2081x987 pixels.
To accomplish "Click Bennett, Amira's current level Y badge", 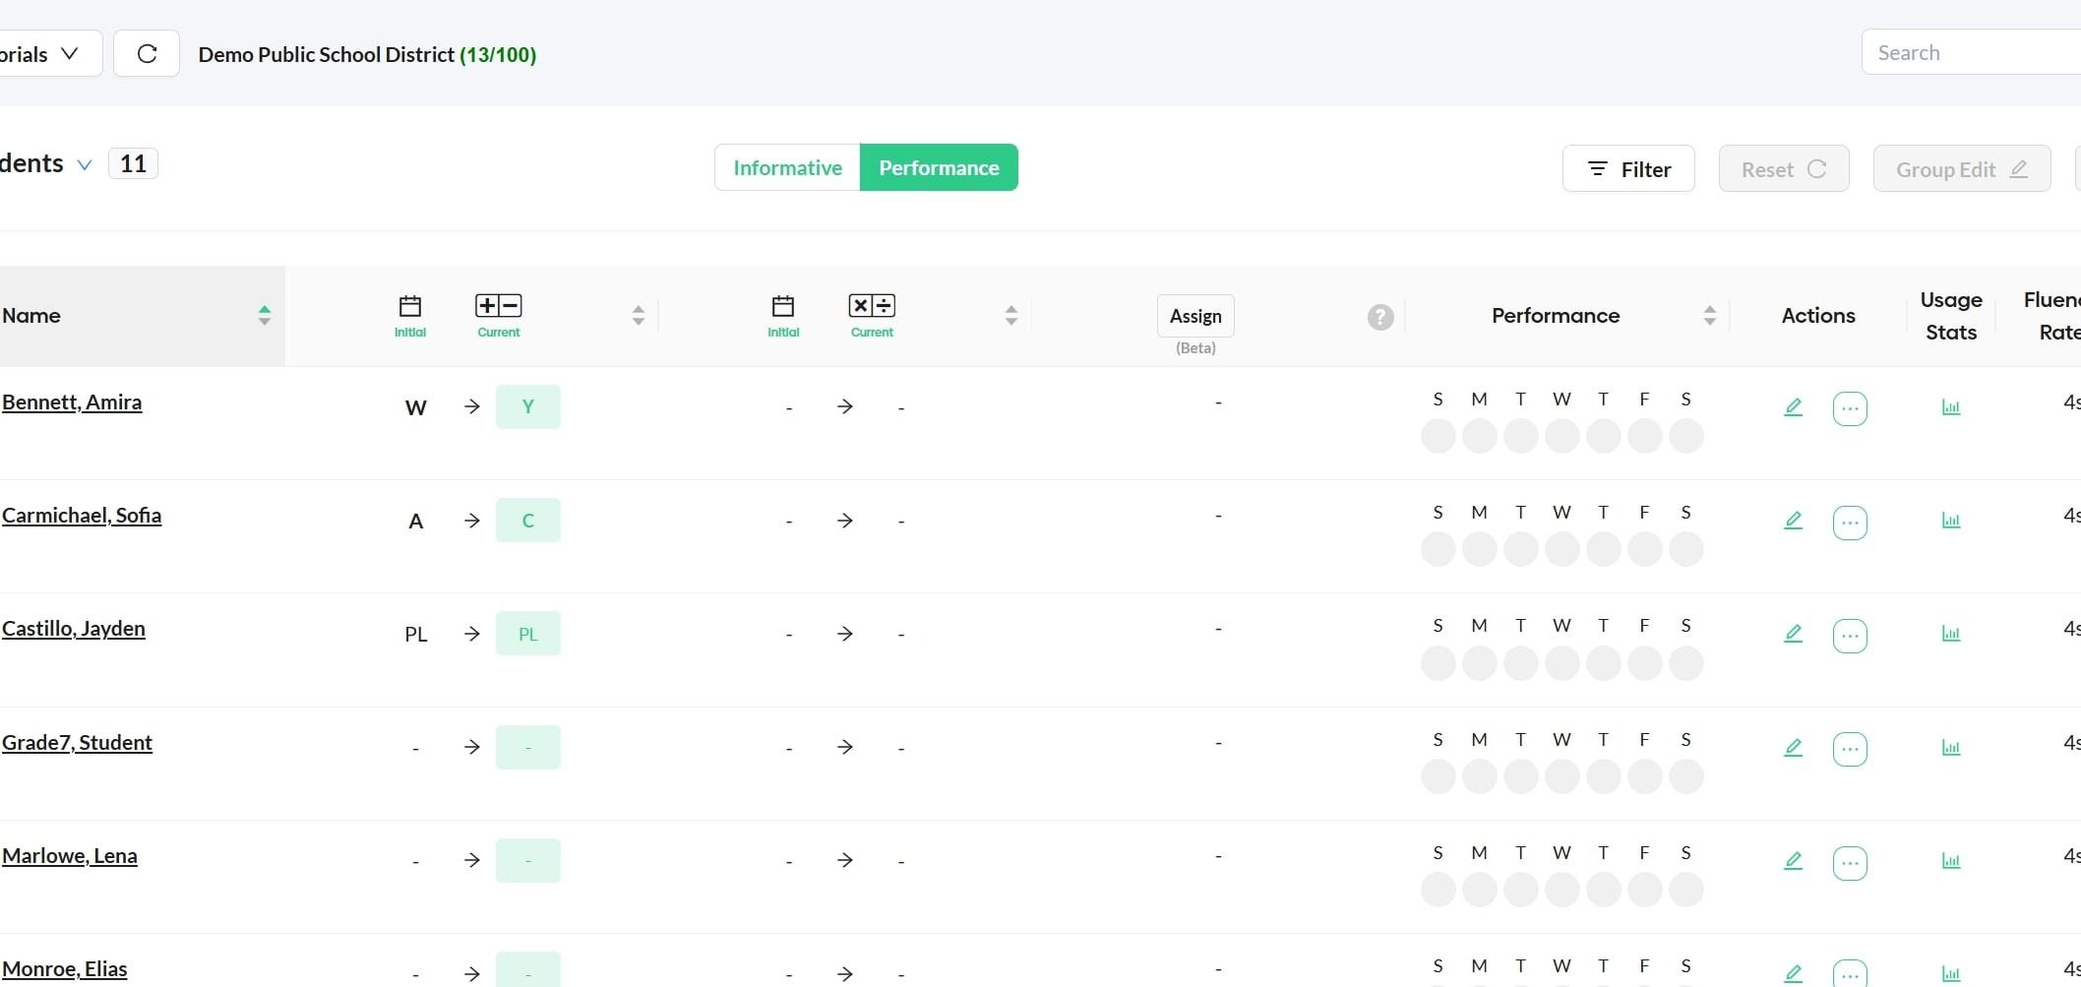I will pos(528,406).
